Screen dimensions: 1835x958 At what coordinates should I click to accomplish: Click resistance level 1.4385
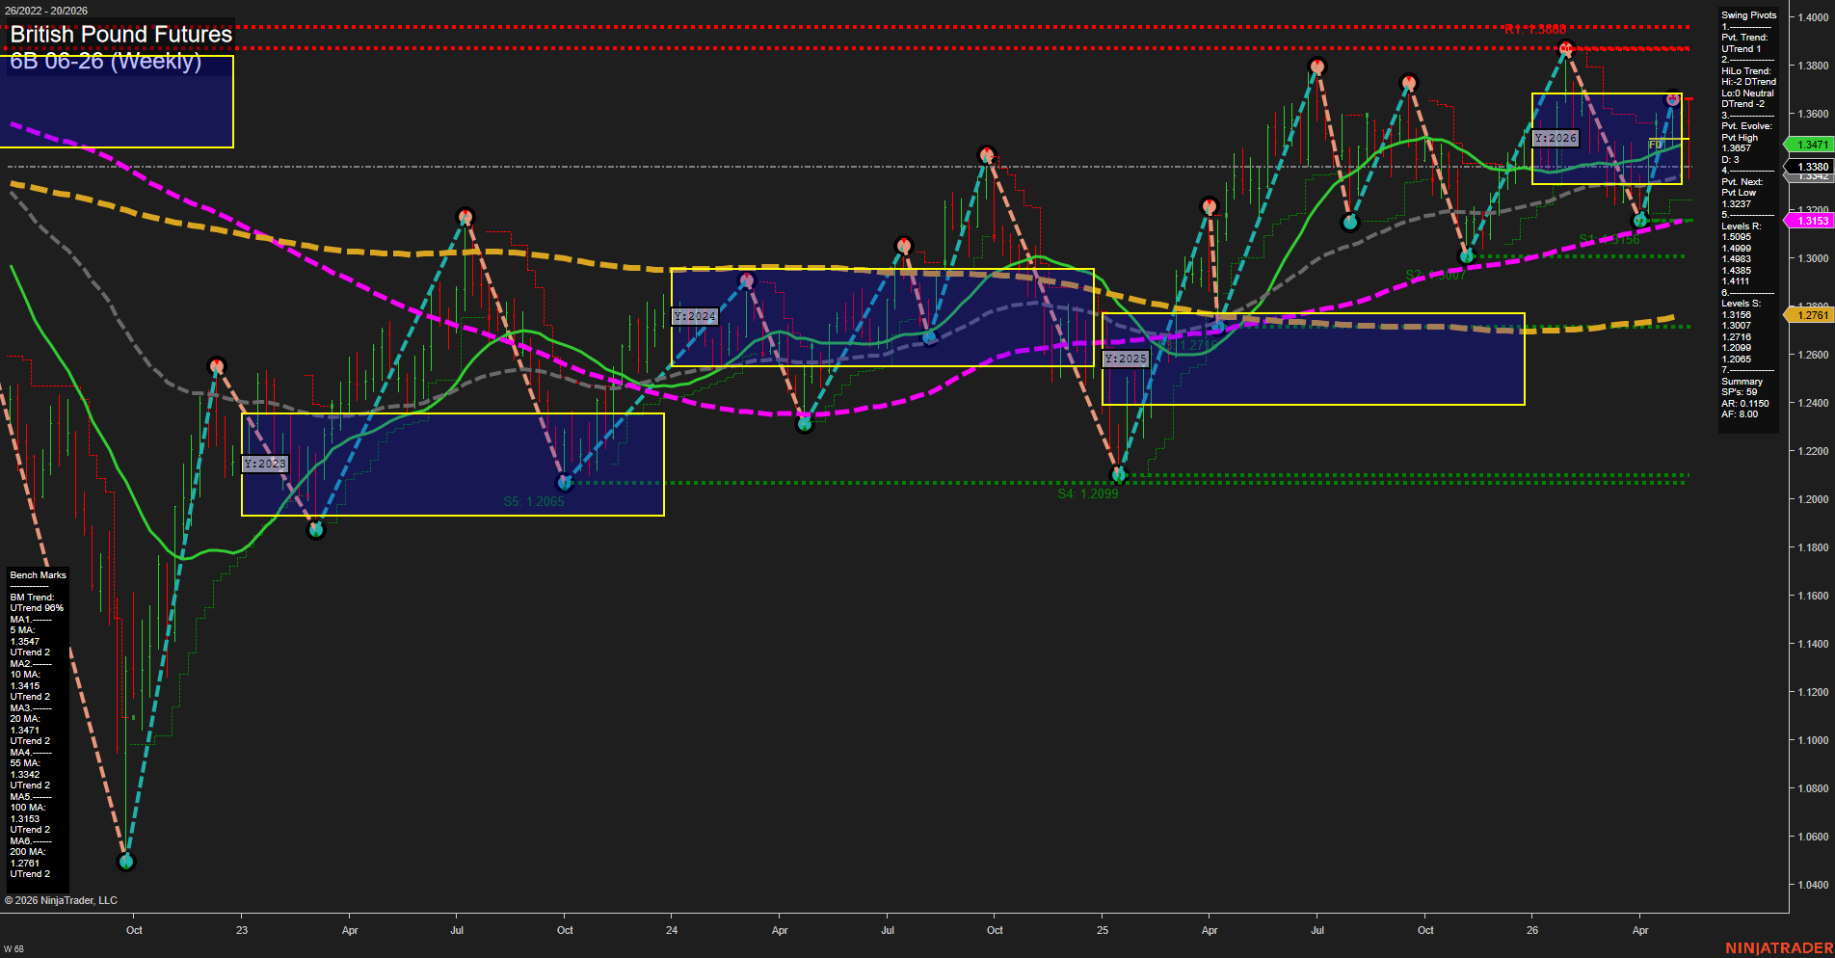pyautogui.click(x=1736, y=271)
